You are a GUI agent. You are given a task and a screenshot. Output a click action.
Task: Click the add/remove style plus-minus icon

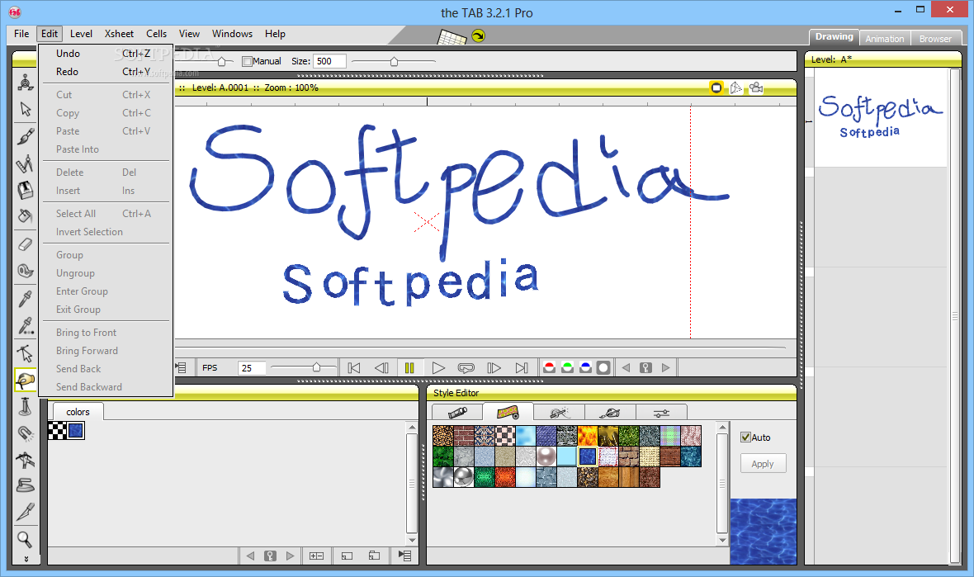click(x=316, y=556)
